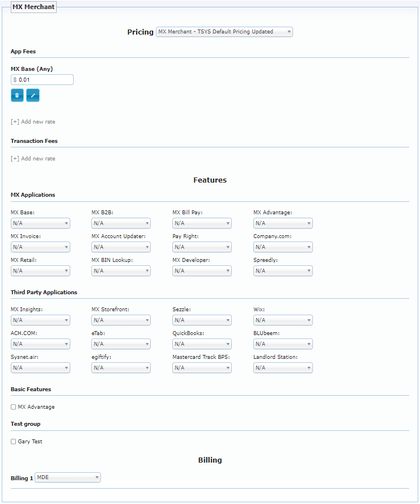This screenshot has height=504, width=420.
Task: Delete the MX Base rate with the trash icon
Action: tap(17, 95)
